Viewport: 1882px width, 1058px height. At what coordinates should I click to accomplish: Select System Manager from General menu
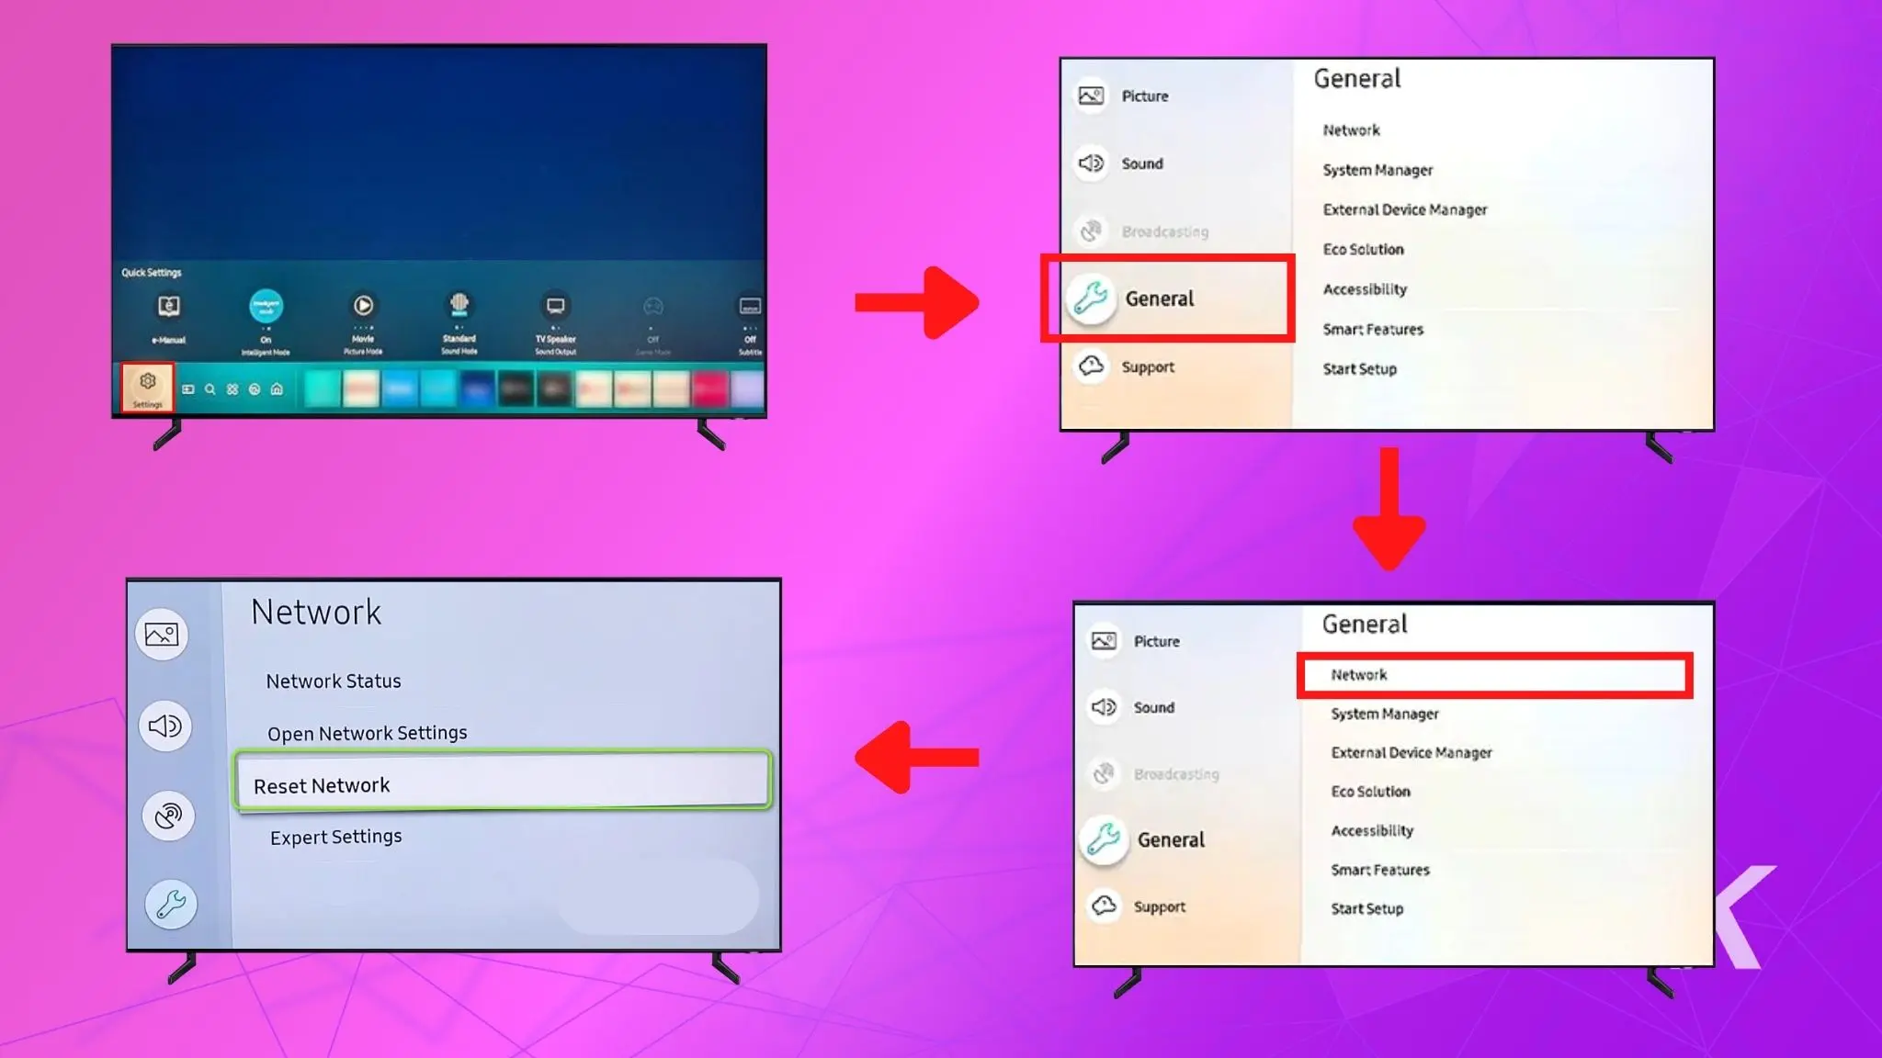[x=1377, y=169]
